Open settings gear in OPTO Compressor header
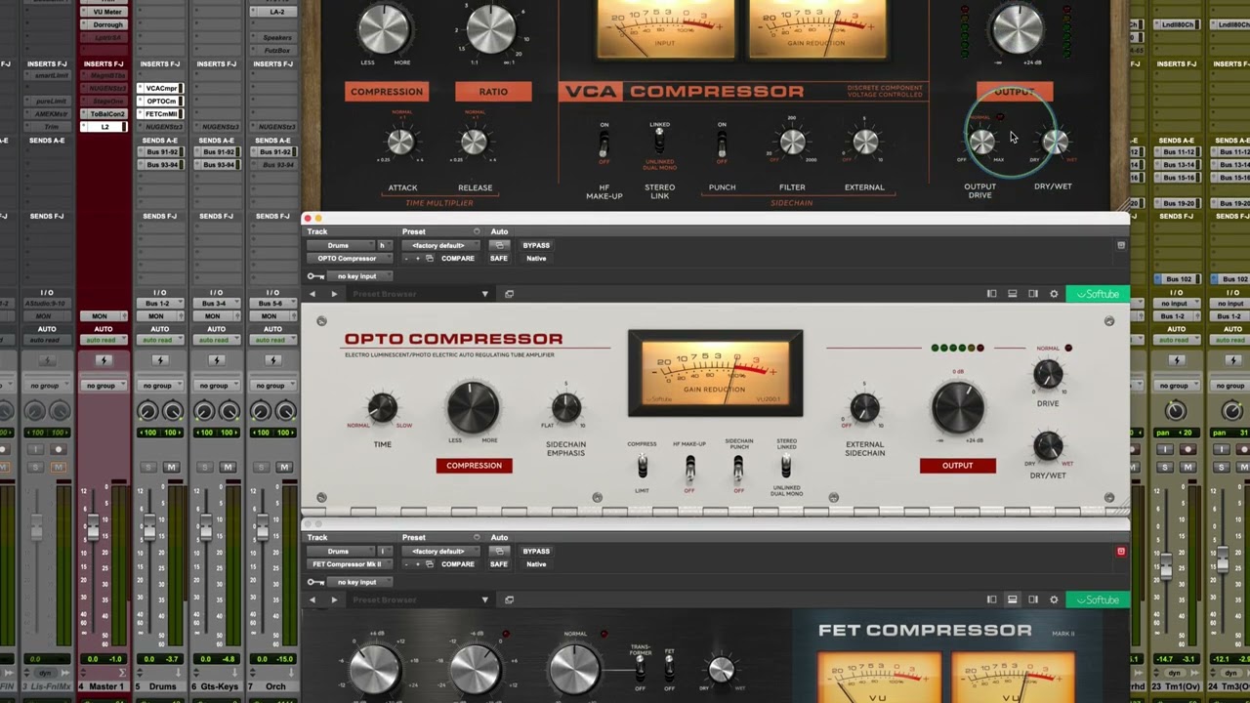 [1054, 294]
